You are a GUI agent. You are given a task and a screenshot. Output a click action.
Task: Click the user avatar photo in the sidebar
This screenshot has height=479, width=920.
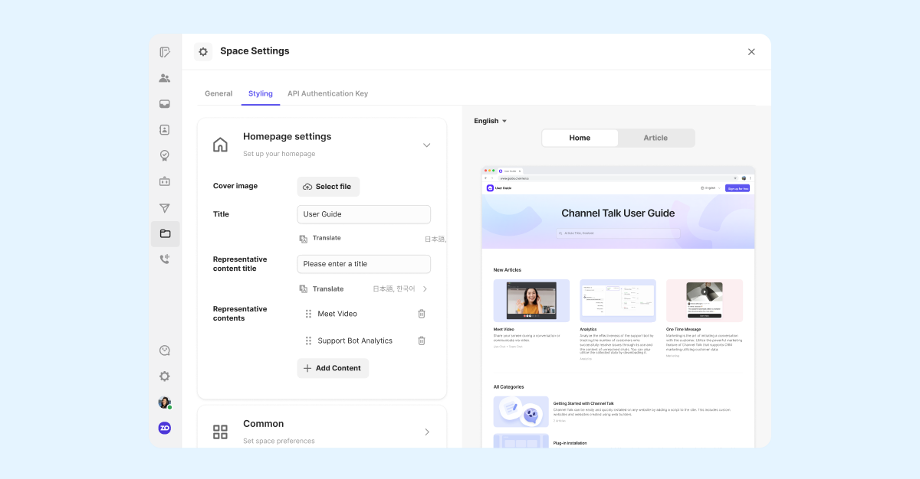[165, 402]
